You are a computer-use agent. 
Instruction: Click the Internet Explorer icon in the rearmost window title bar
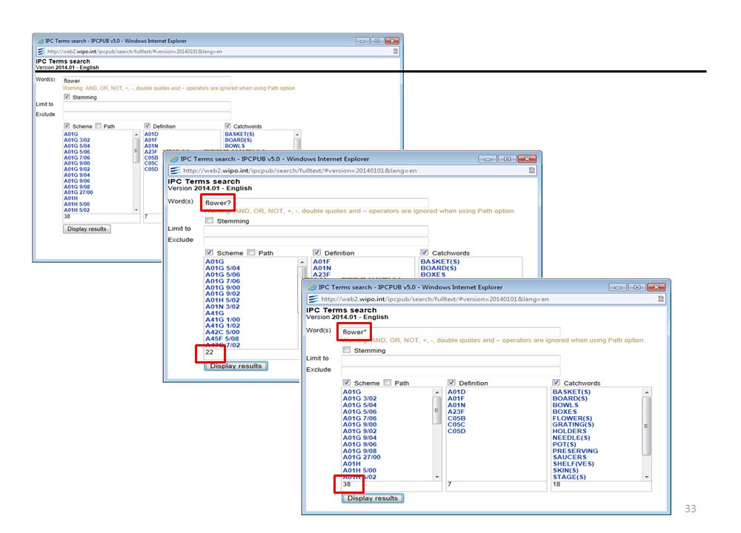[x=40, y=41]
